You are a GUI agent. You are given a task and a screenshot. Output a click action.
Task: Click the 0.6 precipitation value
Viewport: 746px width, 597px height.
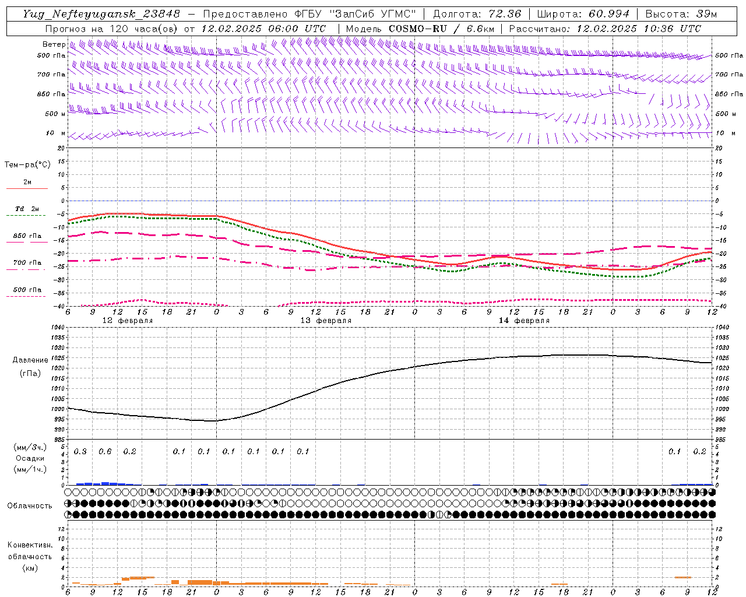[105, 452]
